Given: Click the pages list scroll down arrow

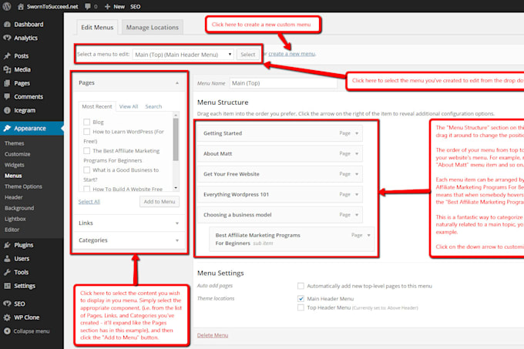Looking at the screenshot, I should click(x=176, y=188).
